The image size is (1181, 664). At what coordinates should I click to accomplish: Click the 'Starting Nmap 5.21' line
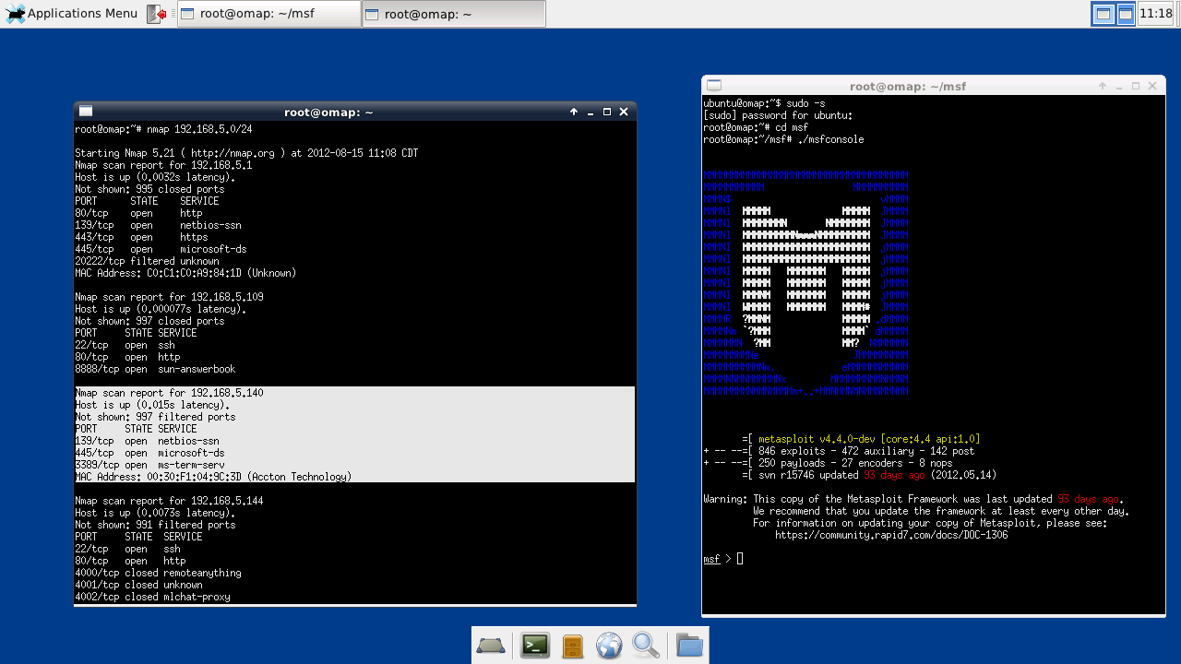[246, 153]
